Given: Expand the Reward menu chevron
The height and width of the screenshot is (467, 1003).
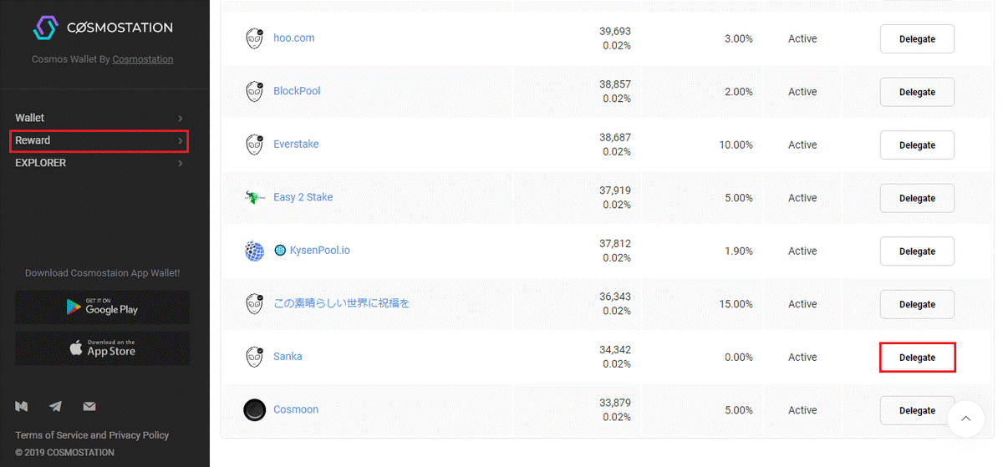Looking at the screenshot, I should coord(180,141).
